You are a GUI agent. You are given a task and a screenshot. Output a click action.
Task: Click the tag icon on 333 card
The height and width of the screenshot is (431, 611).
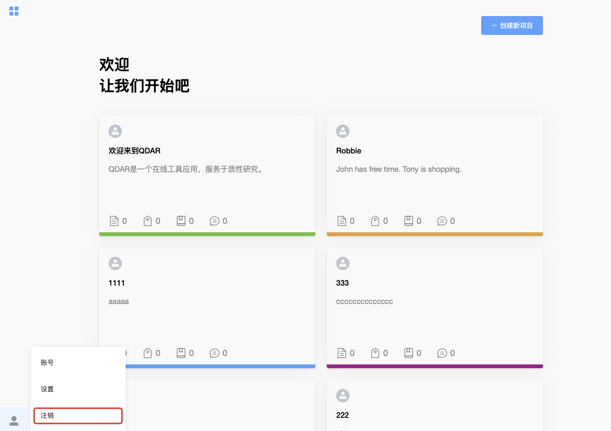[x=375, y=353]
